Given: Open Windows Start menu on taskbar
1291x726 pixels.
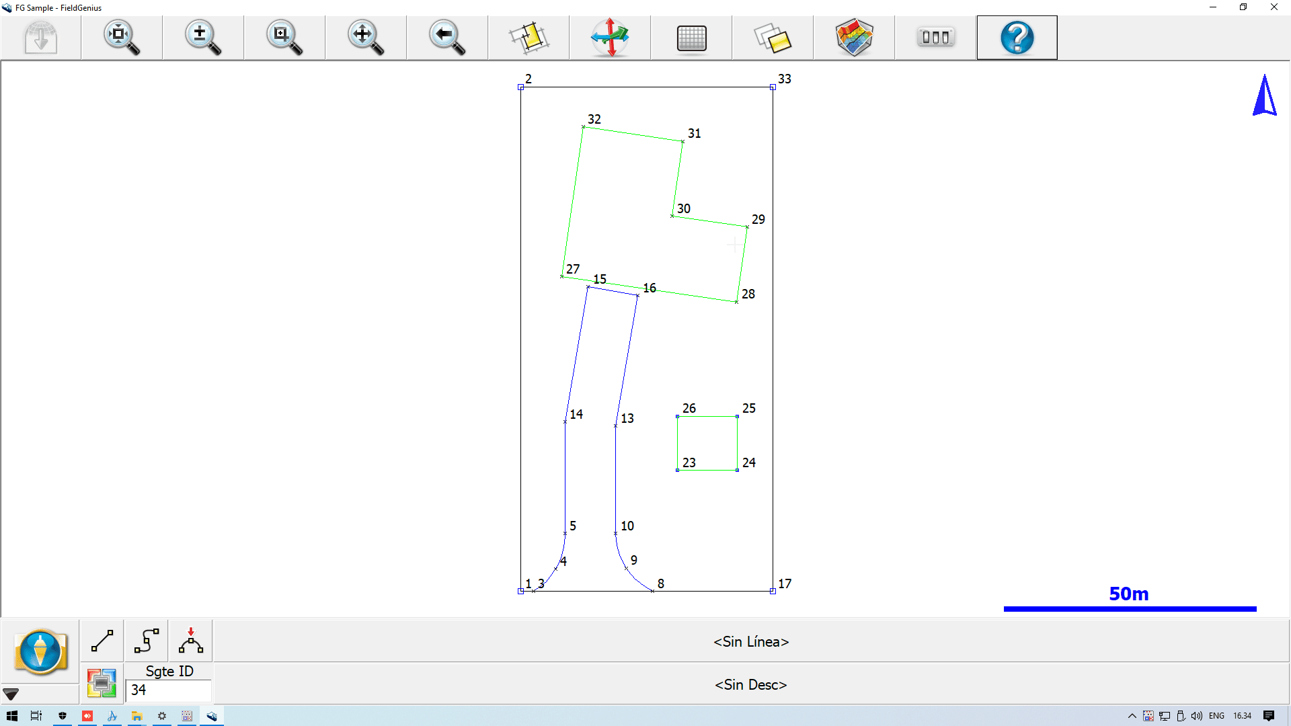Looking at the screenshot, I should click(12, 716).
